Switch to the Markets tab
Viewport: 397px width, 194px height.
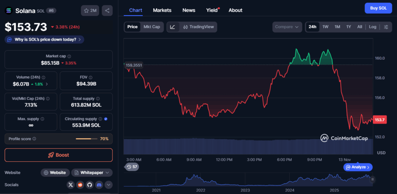(162, 10)
